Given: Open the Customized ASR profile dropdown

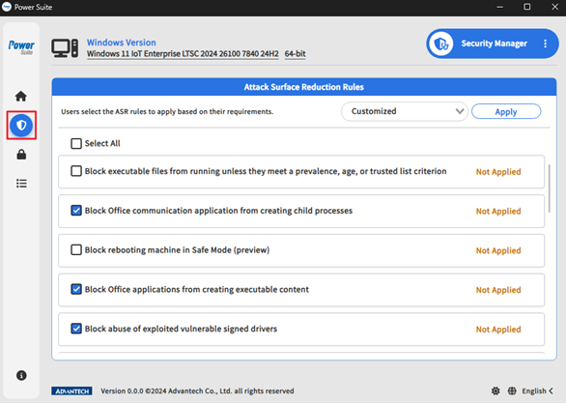Looking at the screenshot, I should click(405, 111).
